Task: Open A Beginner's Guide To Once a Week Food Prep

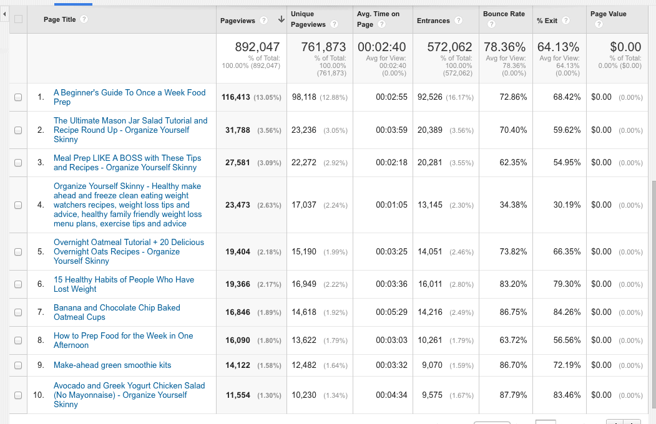Action: (x=129, y=97)
